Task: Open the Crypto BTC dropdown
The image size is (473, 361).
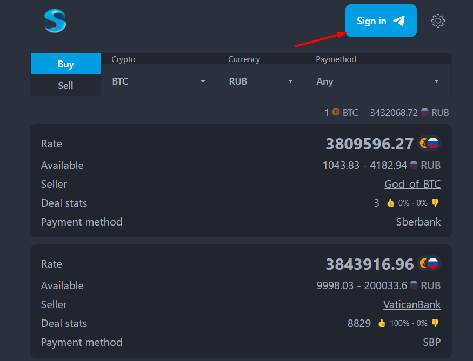Action: (159, 81)
